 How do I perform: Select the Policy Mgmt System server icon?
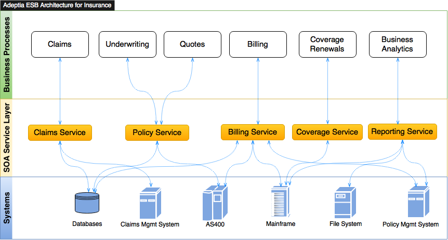(x=418, y=202)
